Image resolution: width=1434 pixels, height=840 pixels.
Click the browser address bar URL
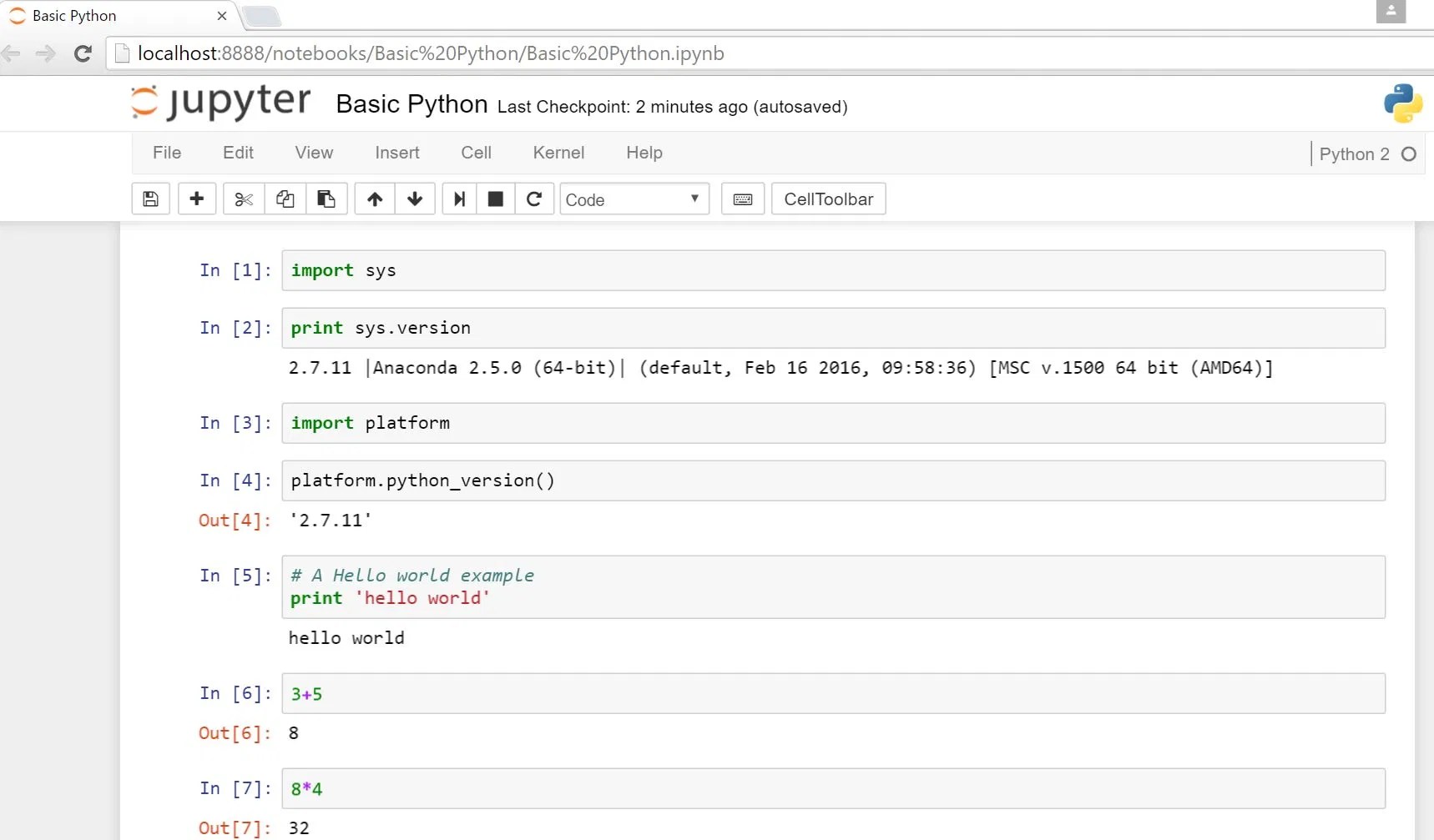click(431, 53)
